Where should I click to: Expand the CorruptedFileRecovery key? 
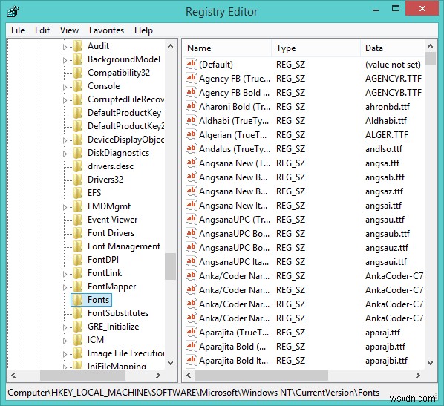click(x=65, y=100)
